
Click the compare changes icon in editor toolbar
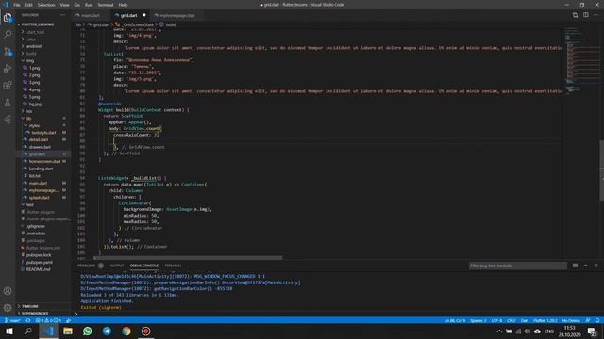coord(575,15)
